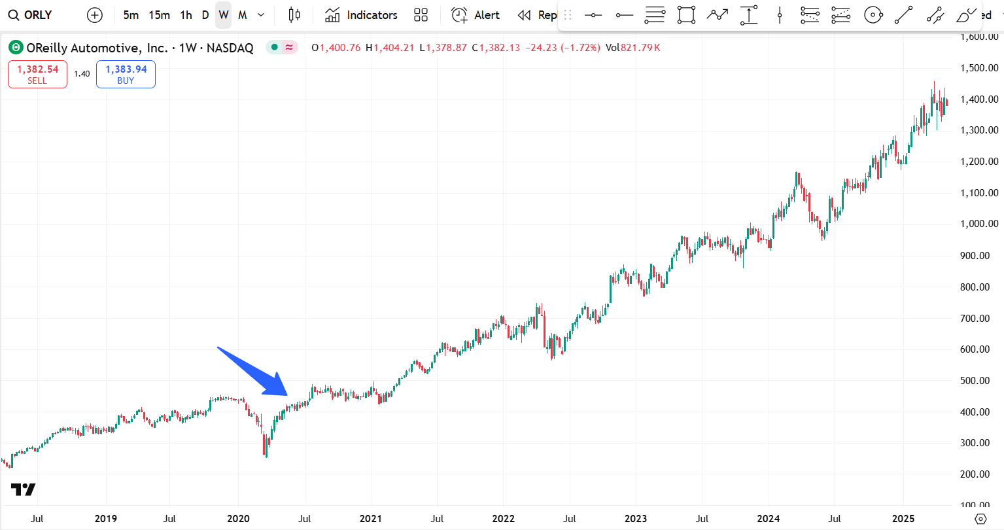Screen dimensions: 1004x530
Task: Click the 1,383.94 BUY button
Action: tap(126, 74)
